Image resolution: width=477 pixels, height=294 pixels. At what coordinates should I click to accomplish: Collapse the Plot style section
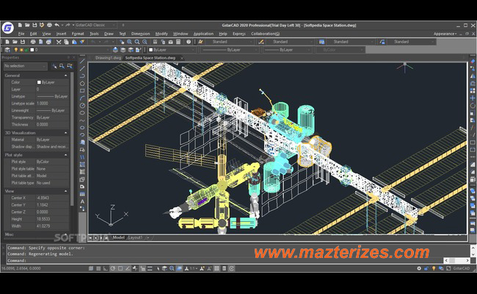pyautogui.click(x=66, y=155)
